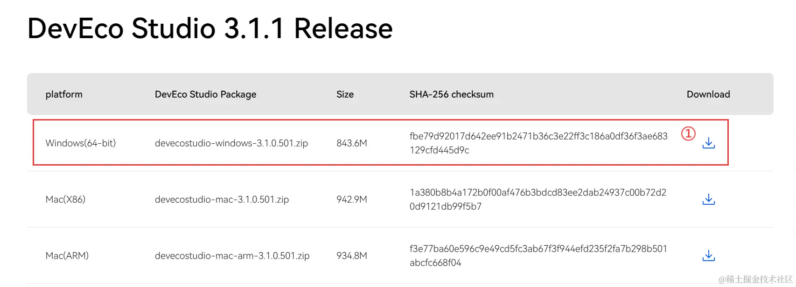The image size is (796, 287).
Task: Download the Mac(ARM) package
Action: [x=708, y=255]
